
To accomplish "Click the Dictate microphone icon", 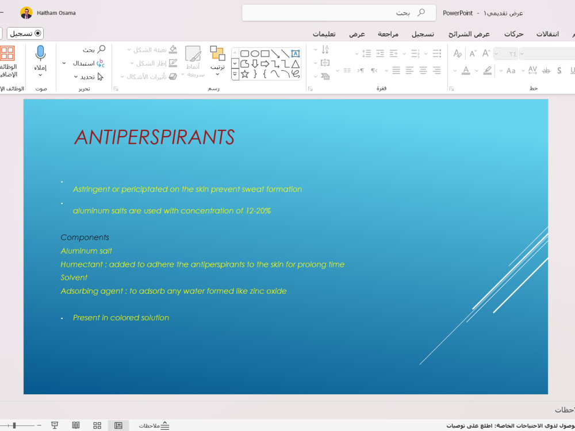I will 40,53.
